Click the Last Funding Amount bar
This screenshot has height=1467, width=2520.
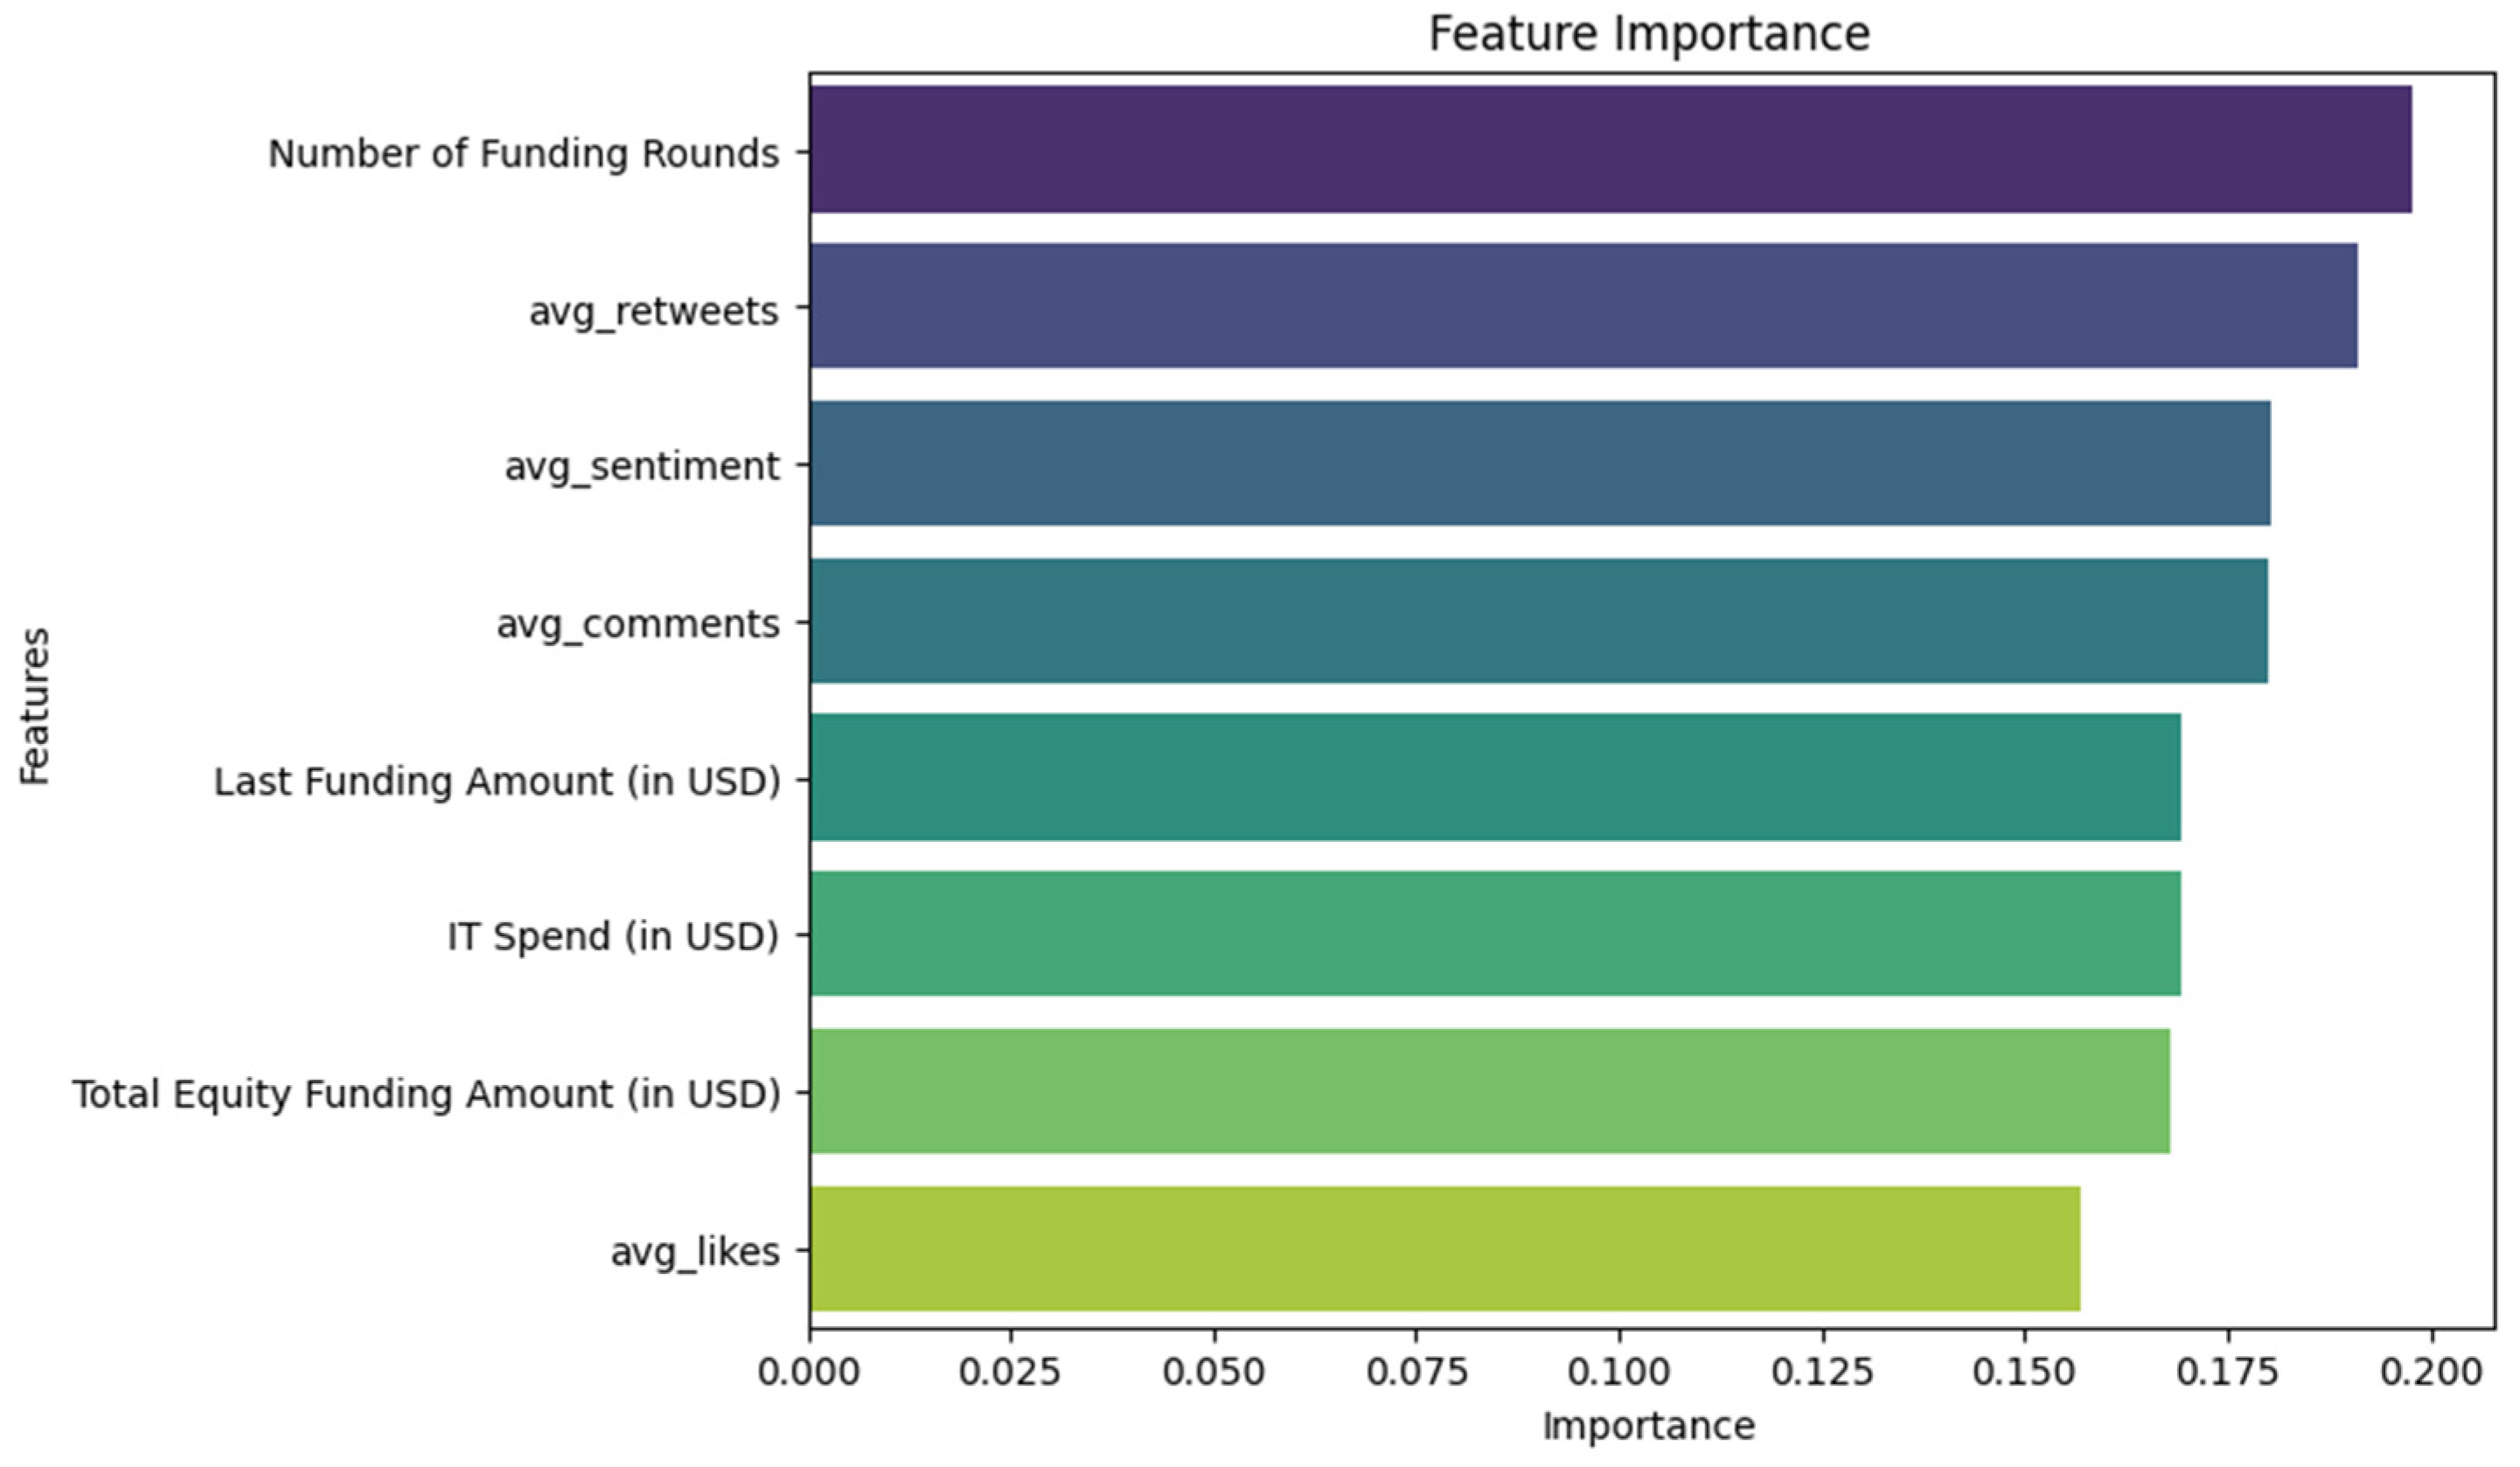pos(1495,777)
